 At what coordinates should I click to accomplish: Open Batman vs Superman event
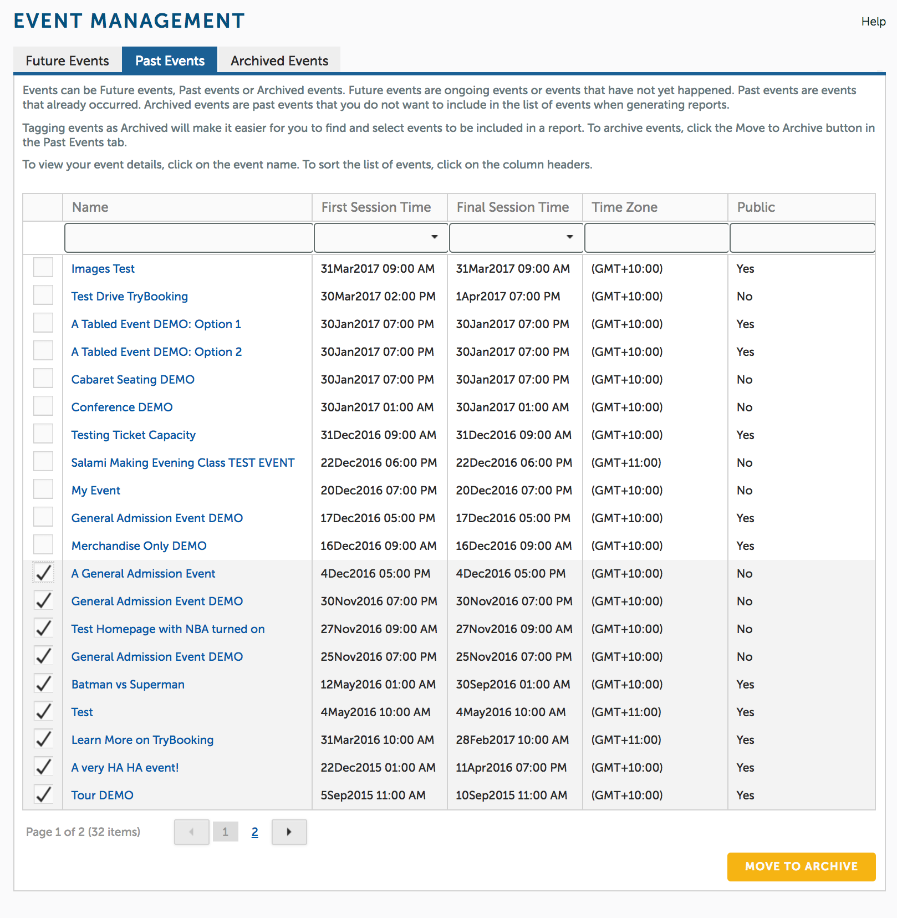click(x=128, y=685)
